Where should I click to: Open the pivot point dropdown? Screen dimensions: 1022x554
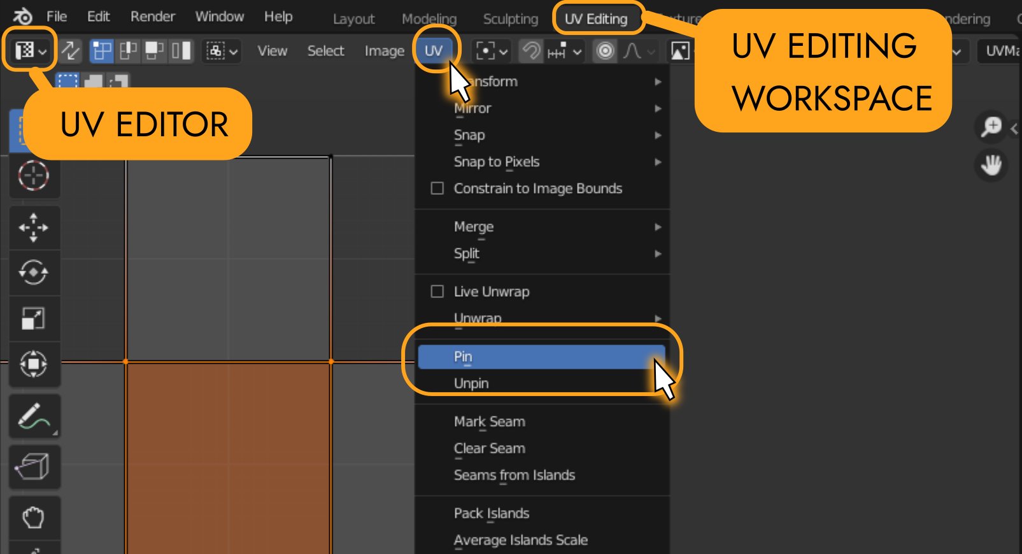492,51
